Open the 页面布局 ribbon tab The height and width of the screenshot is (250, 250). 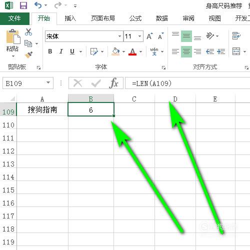pyautogui.click(x=103, y=18)
